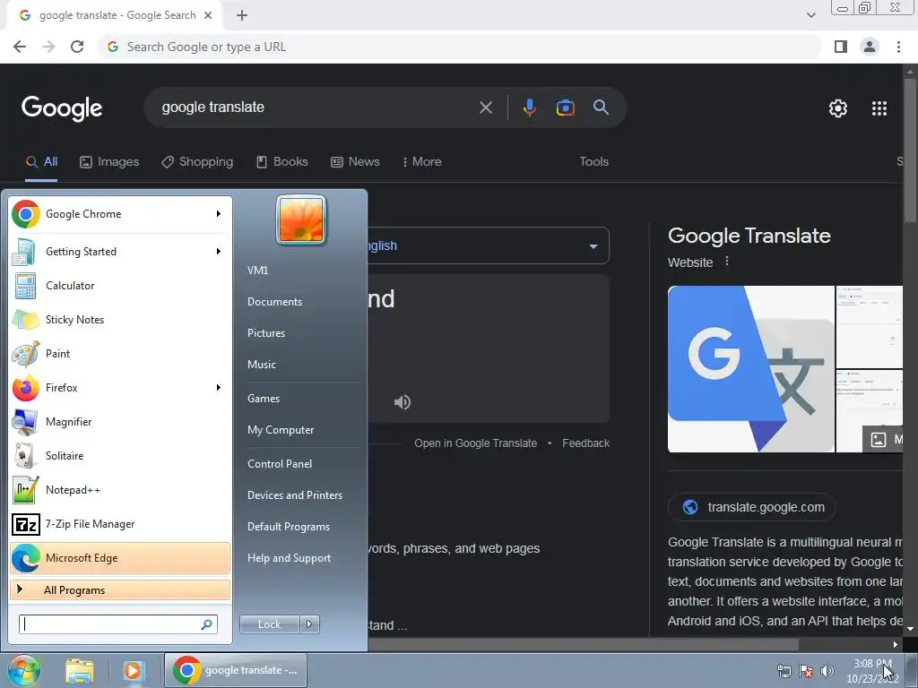Go back in Chrome

20,47
